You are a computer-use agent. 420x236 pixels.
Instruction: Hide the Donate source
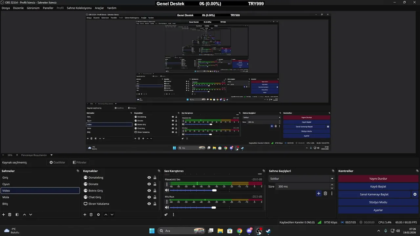pyautogui.click(x=149, y=184)
